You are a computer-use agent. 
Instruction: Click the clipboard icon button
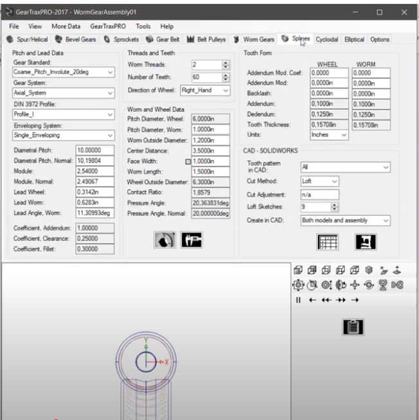353,327
